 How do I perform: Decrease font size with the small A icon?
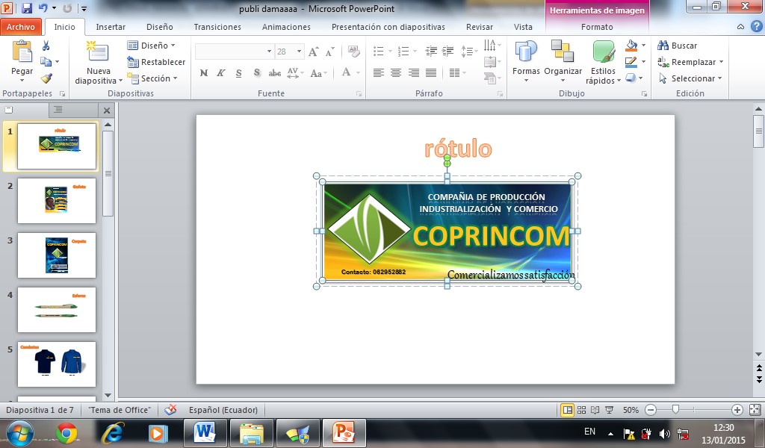330,52
